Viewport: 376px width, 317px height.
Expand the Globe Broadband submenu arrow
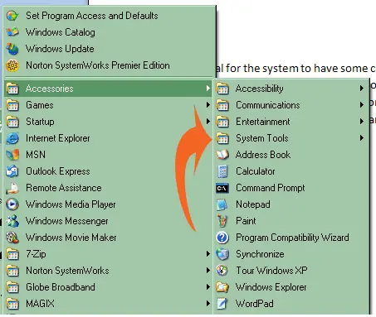point(208,287)
